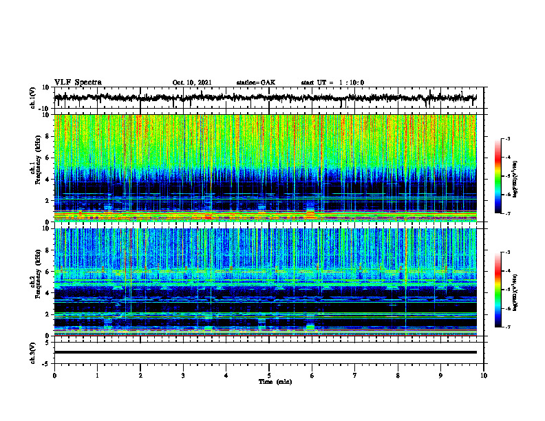This screenshot has width=545, height=421.
Task: Select the date text "Oct. 10, 2021"
Action: (192, 83)
